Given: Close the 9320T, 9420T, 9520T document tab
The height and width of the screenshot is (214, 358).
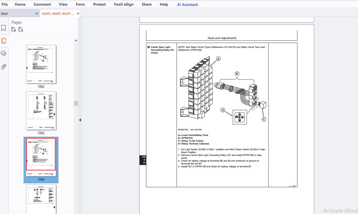Looking at the screenshot, I should (x=78, y=13).
